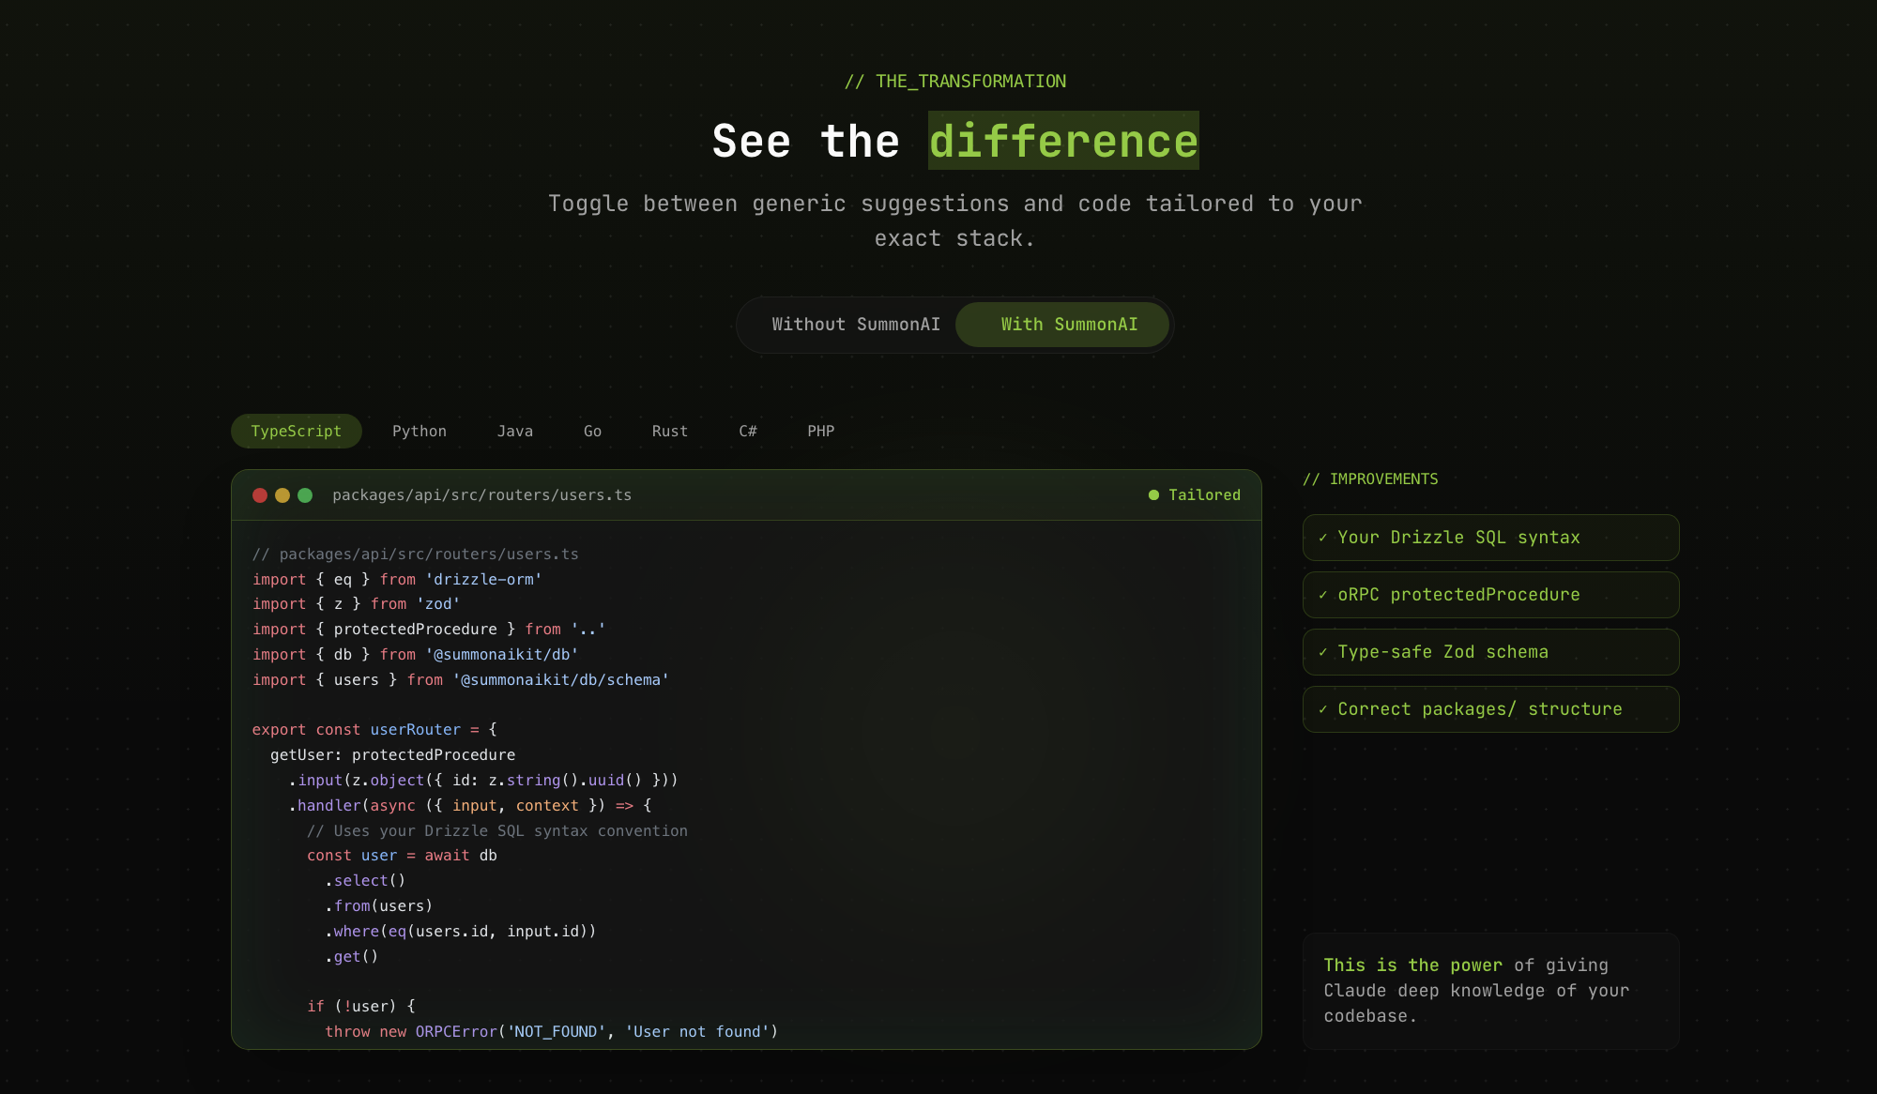Click checkmark beside Correct packages/ structure

1323,709
